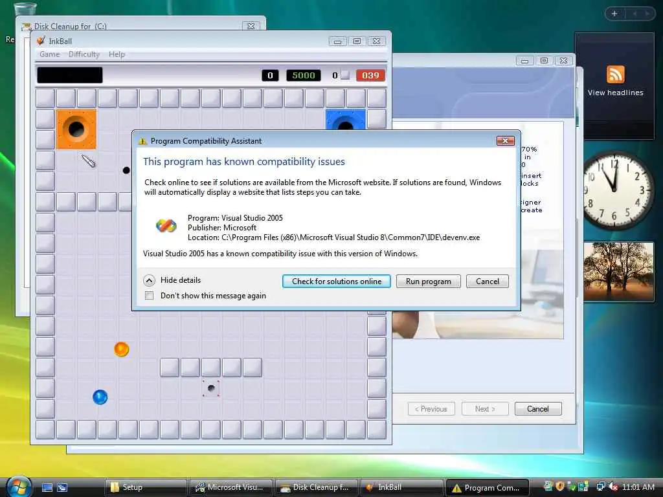Viewport: 663px width, 497px height.
Task: Click the Disk Cleanup title bar icon
Action: (26, 26)
